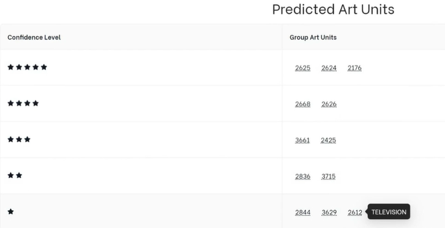This screenshot has width=445, height=228.
Task: Select art unit 2612 link
Action: click(x=355, y=212)
